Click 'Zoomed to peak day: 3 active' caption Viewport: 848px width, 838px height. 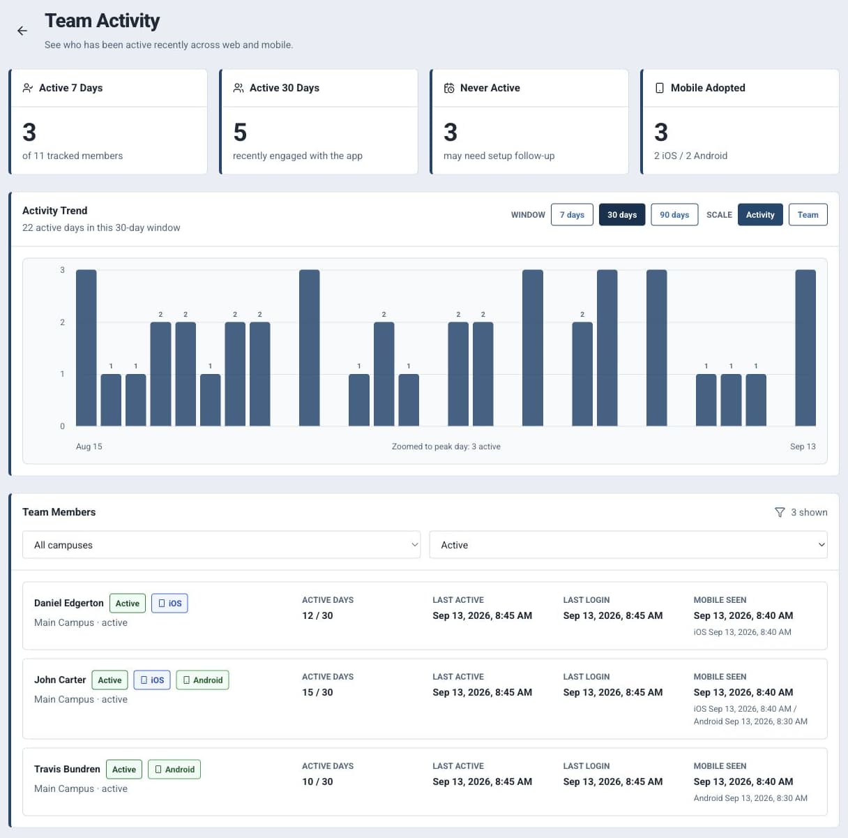[x=446, y=447]
